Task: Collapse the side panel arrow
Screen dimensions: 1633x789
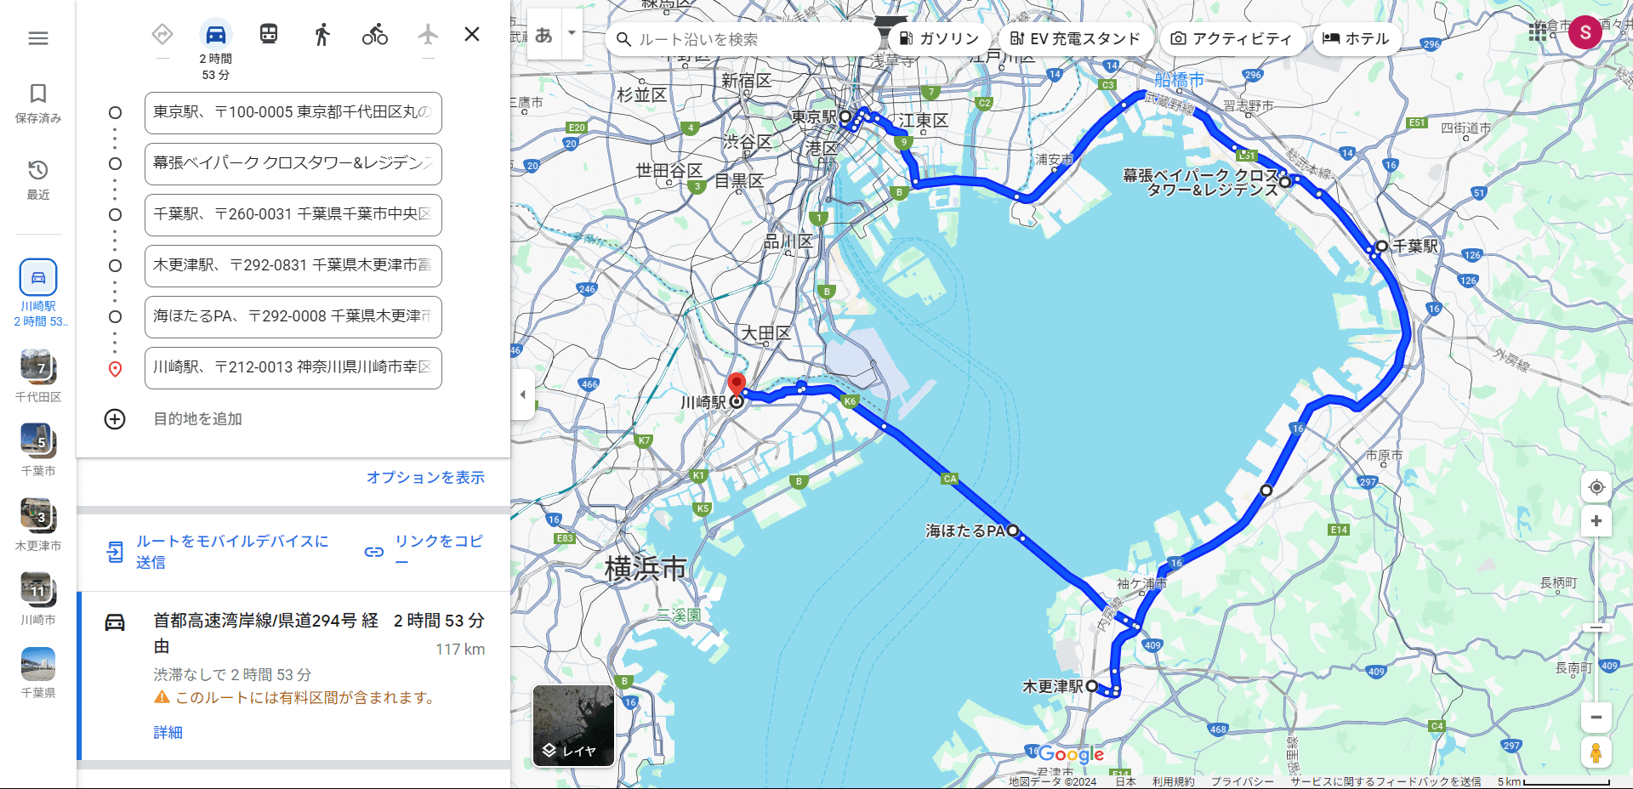Action: (522, 394)
